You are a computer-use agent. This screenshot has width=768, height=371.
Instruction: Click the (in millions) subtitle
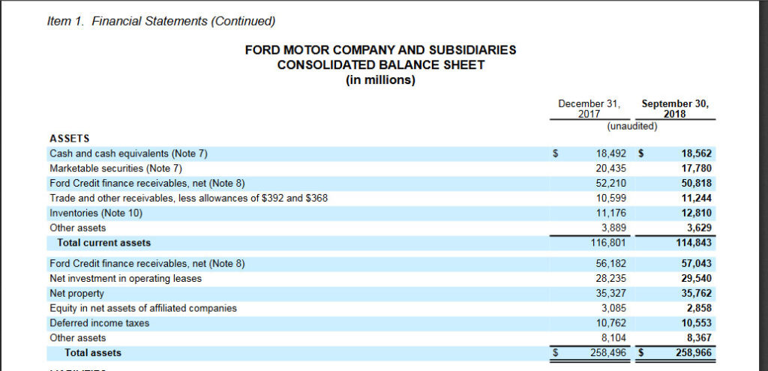(380, 80)
